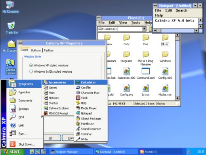Launch Paintbrush from Accessories submenu
Screen dimensions: 206x155
[91, 124]
